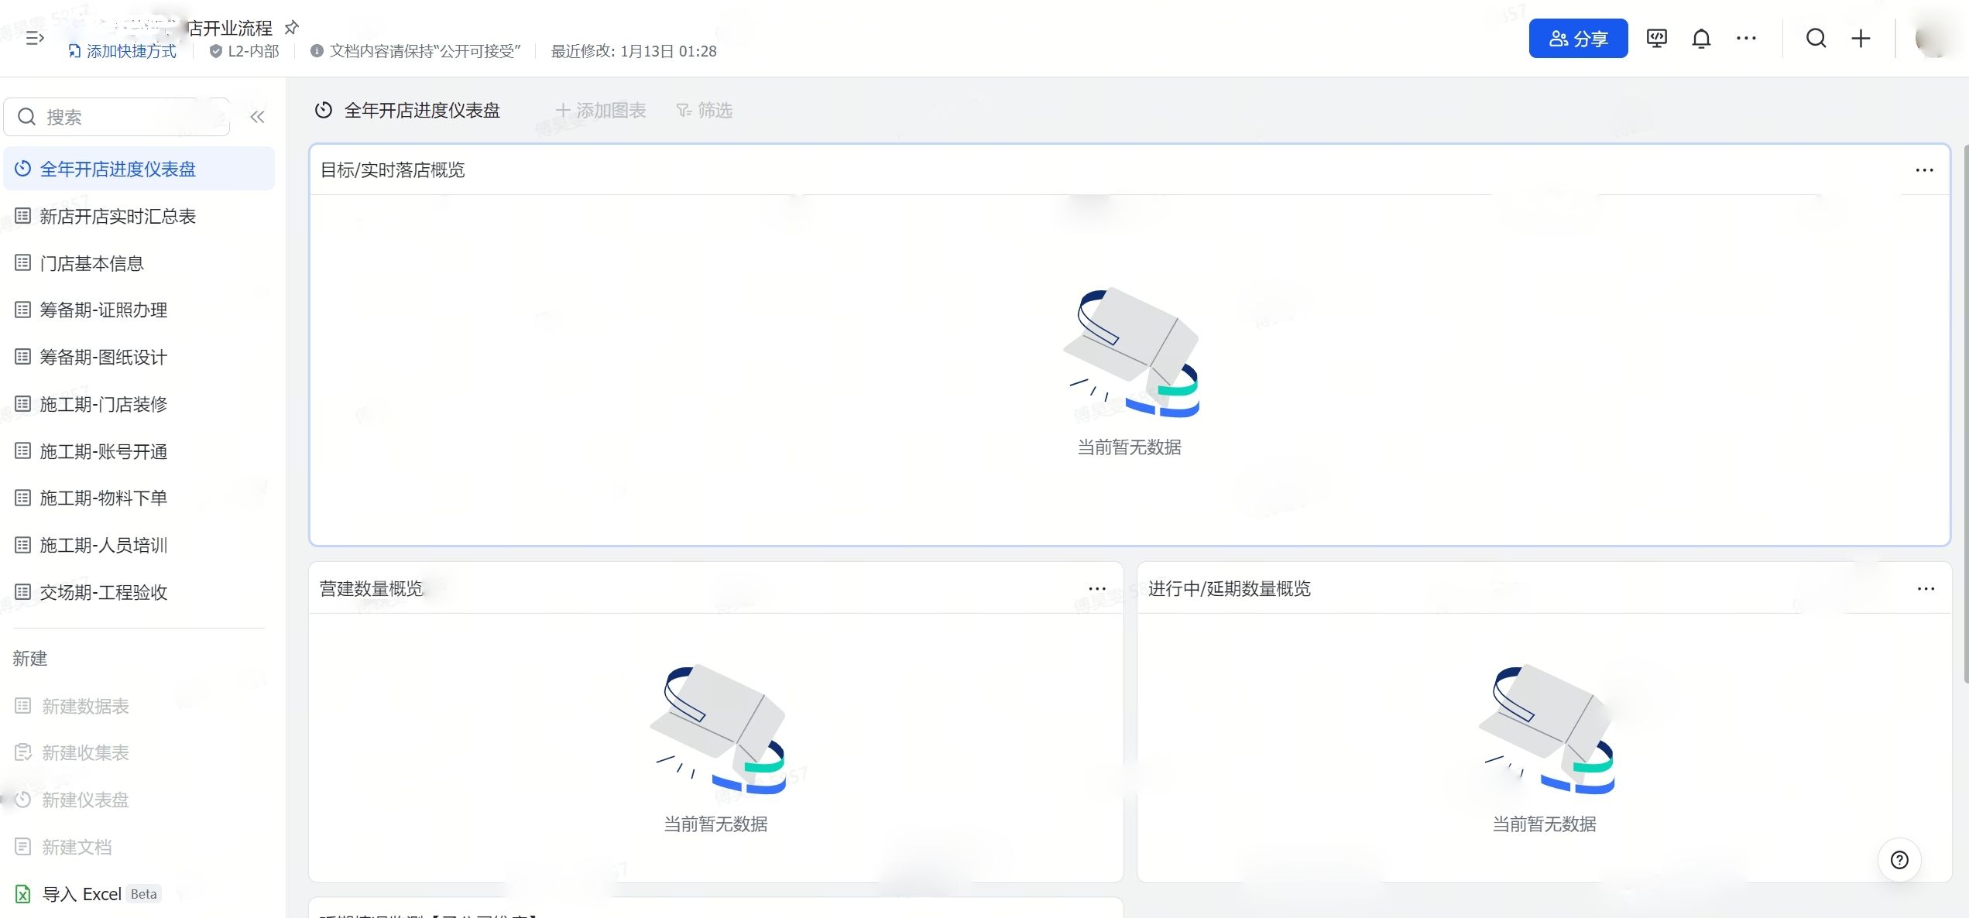Click the notification bell icon
1969x918 pixels.
pyautogui.click(x=1700, y=39)
